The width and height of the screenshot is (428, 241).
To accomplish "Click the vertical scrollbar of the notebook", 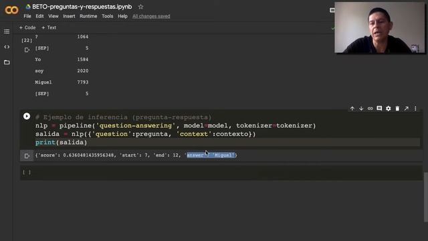I will tap(425, 197).
